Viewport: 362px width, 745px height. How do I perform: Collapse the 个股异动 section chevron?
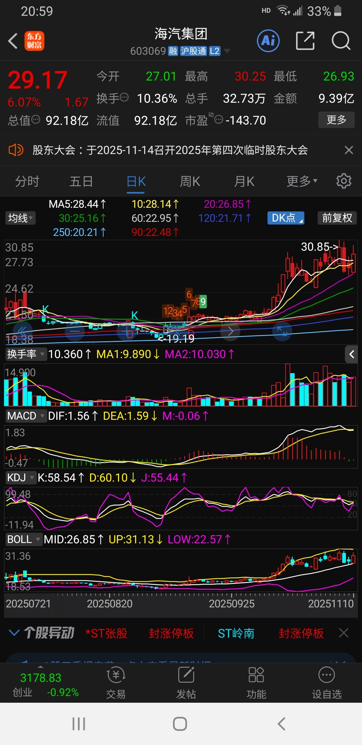(14, 633)
